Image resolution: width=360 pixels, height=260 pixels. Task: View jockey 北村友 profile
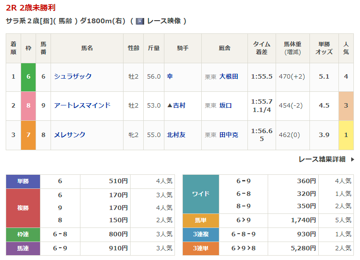(x=176, y=135)
